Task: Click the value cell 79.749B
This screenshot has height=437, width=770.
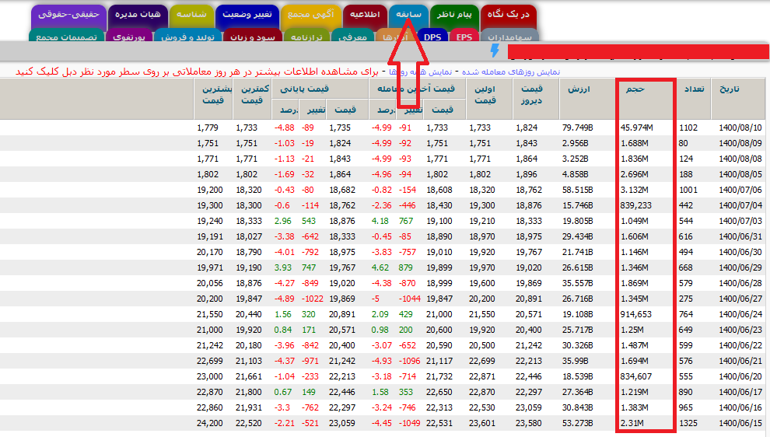Action: [x=577, y=128]
